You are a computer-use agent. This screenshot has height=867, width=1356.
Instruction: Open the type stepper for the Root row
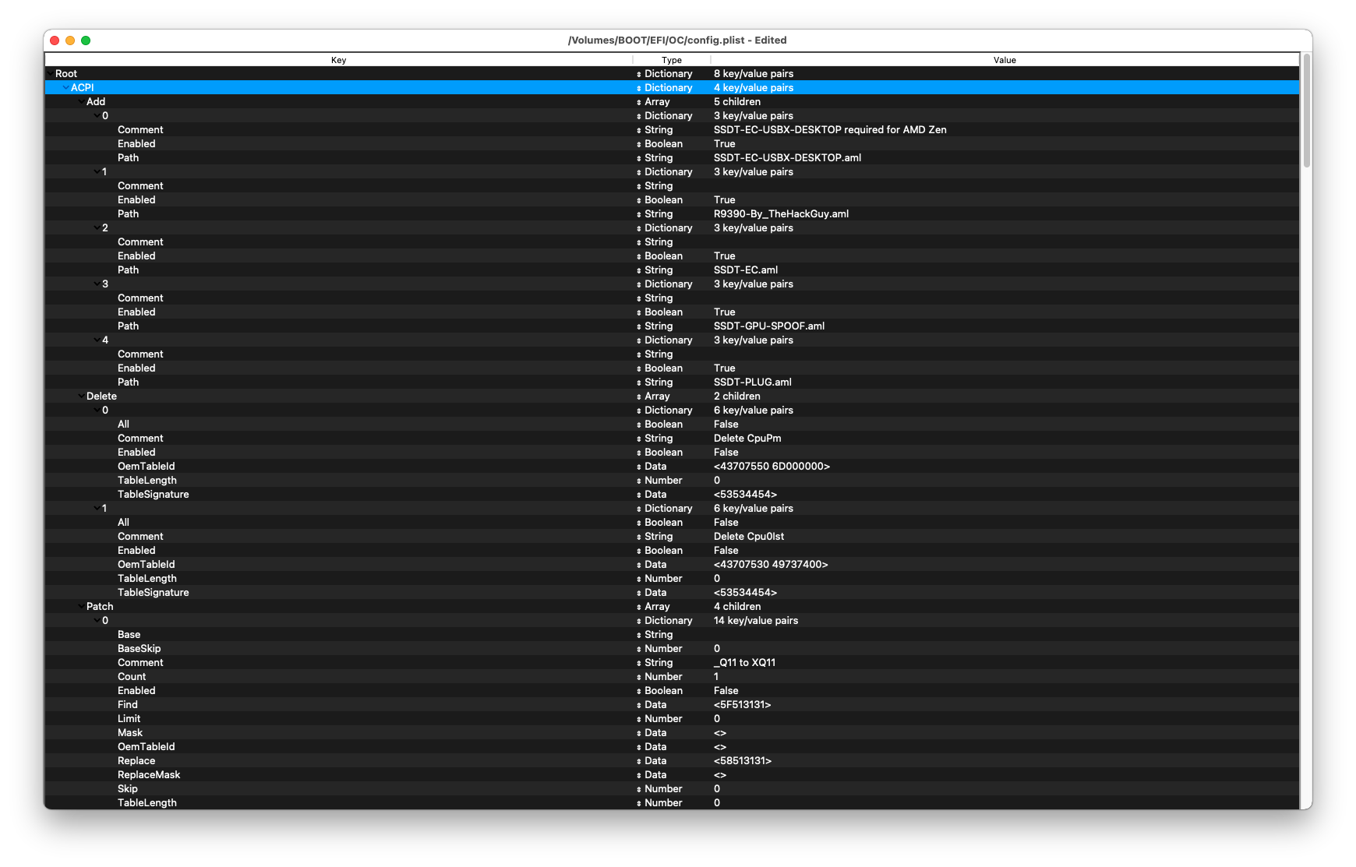639,74
